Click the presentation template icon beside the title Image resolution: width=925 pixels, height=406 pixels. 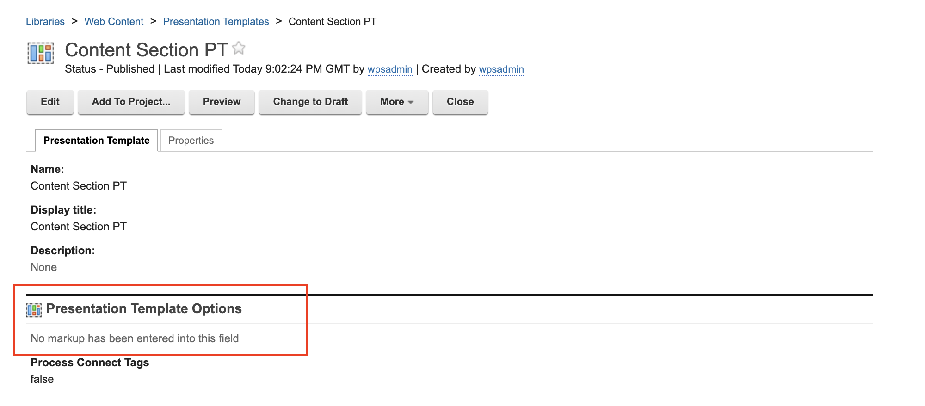click(x=41, y=53)
